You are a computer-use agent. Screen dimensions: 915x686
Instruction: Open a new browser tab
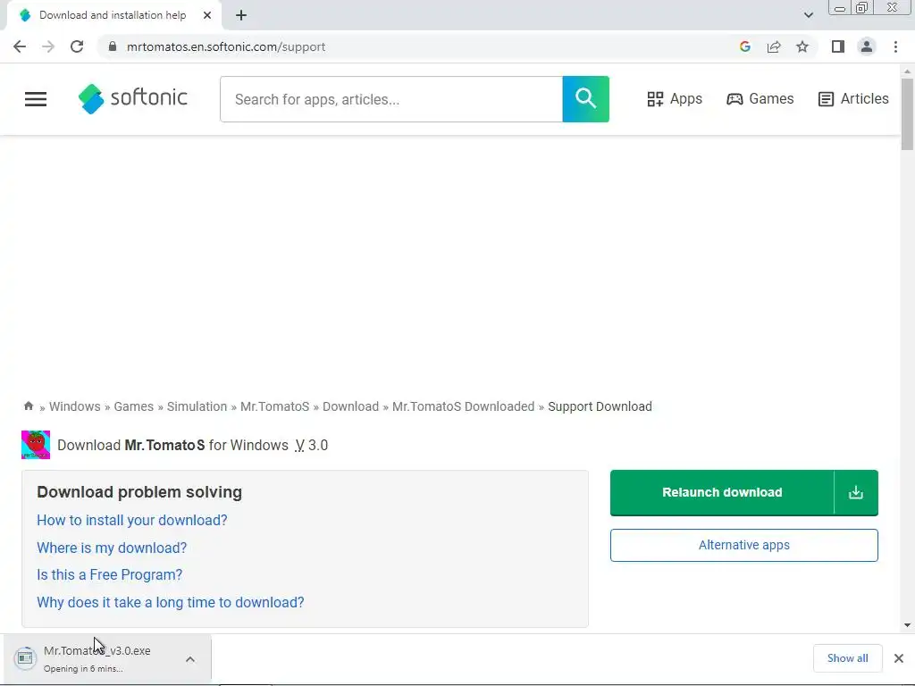(x=241, y=16)
